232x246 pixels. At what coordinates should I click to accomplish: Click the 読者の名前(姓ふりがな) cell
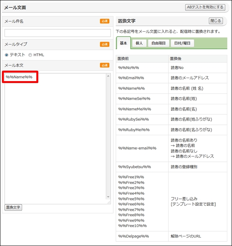coord(198,119)
